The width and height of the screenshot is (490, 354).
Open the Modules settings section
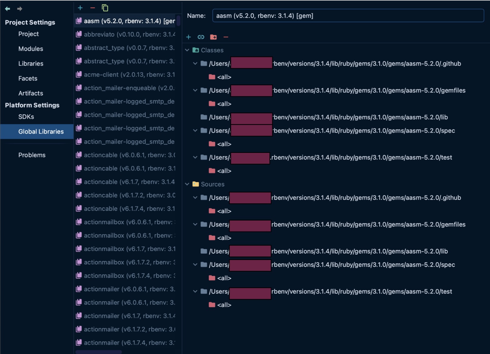point(31,49)
